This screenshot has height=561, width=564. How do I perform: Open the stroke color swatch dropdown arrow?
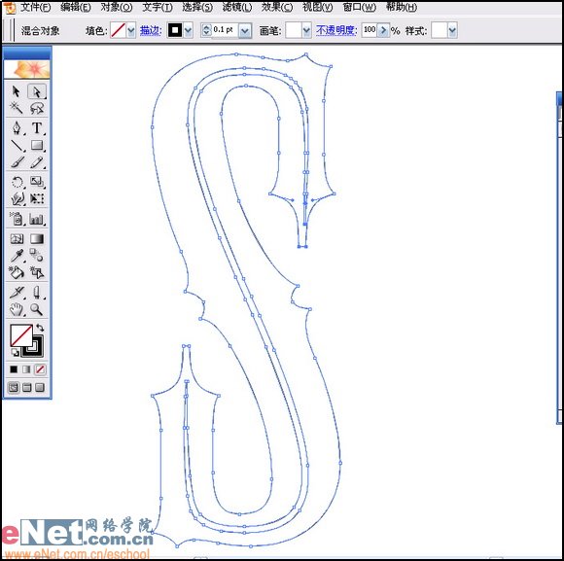[x=188, y=30]
